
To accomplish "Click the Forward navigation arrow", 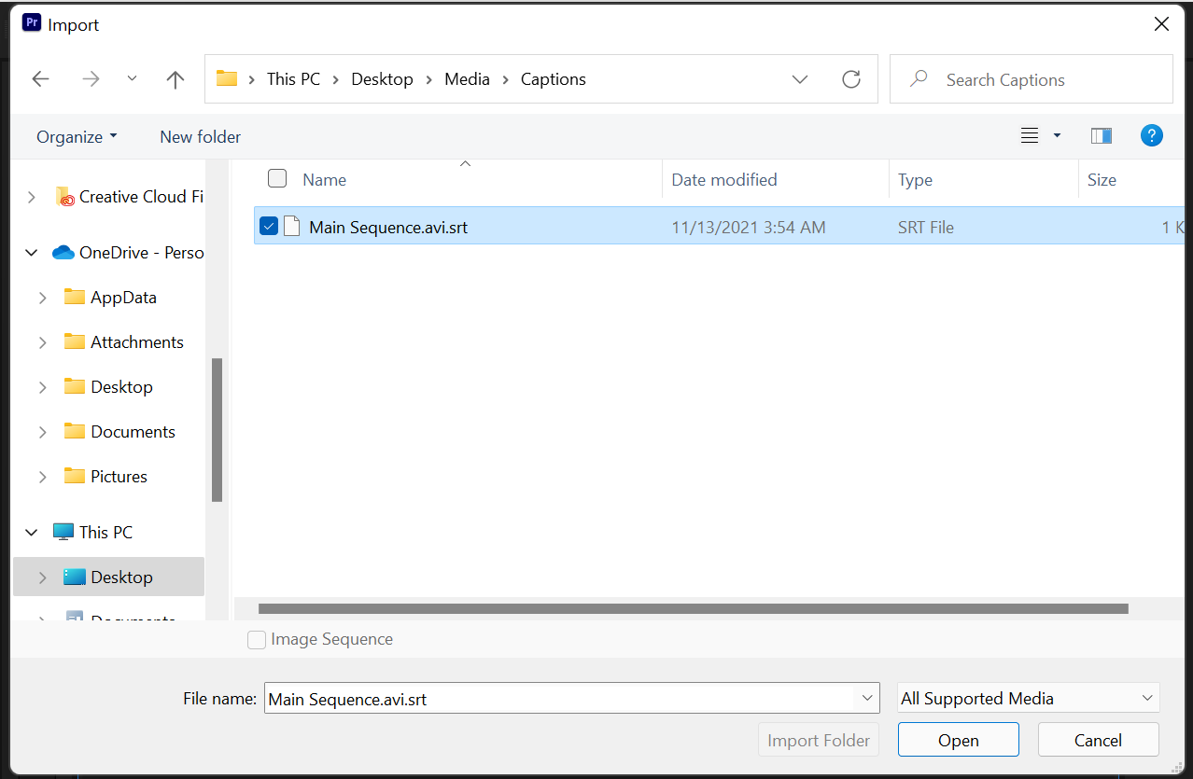I will pyautogui.click(x=91, y=79).
